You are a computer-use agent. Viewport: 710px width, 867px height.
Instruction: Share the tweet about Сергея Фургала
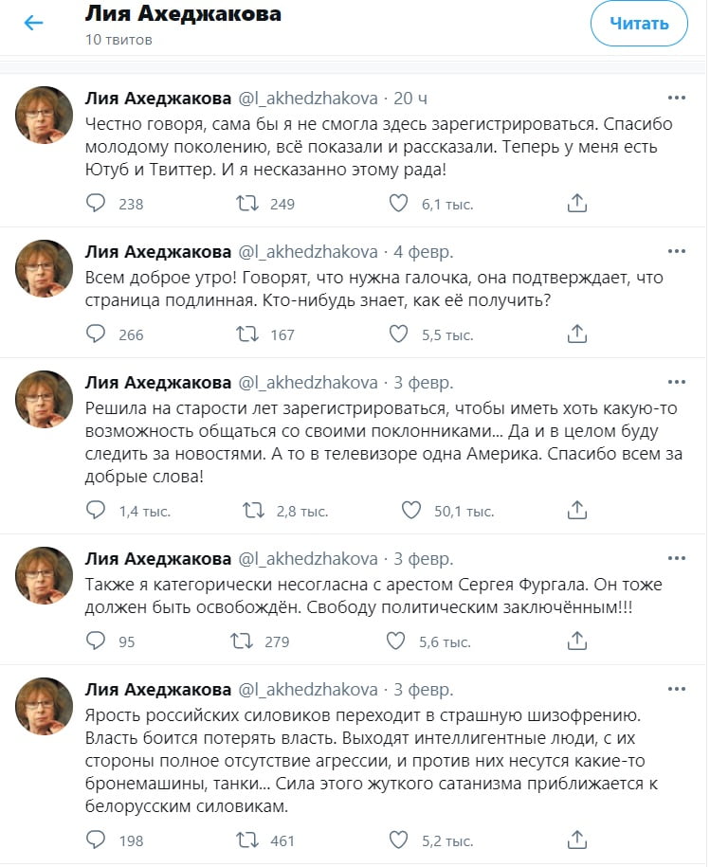(x=576, y=641)
